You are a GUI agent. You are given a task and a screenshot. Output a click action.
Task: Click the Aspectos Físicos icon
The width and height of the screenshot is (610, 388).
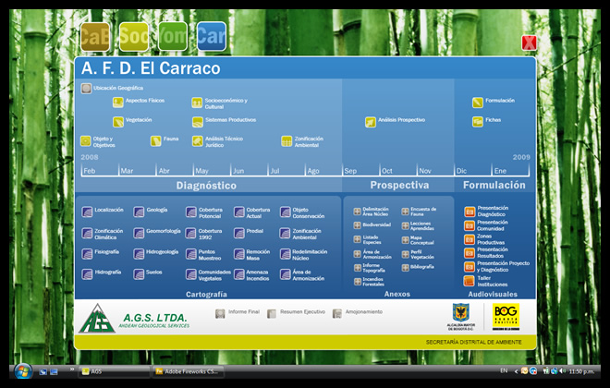(x=117, y=102)
